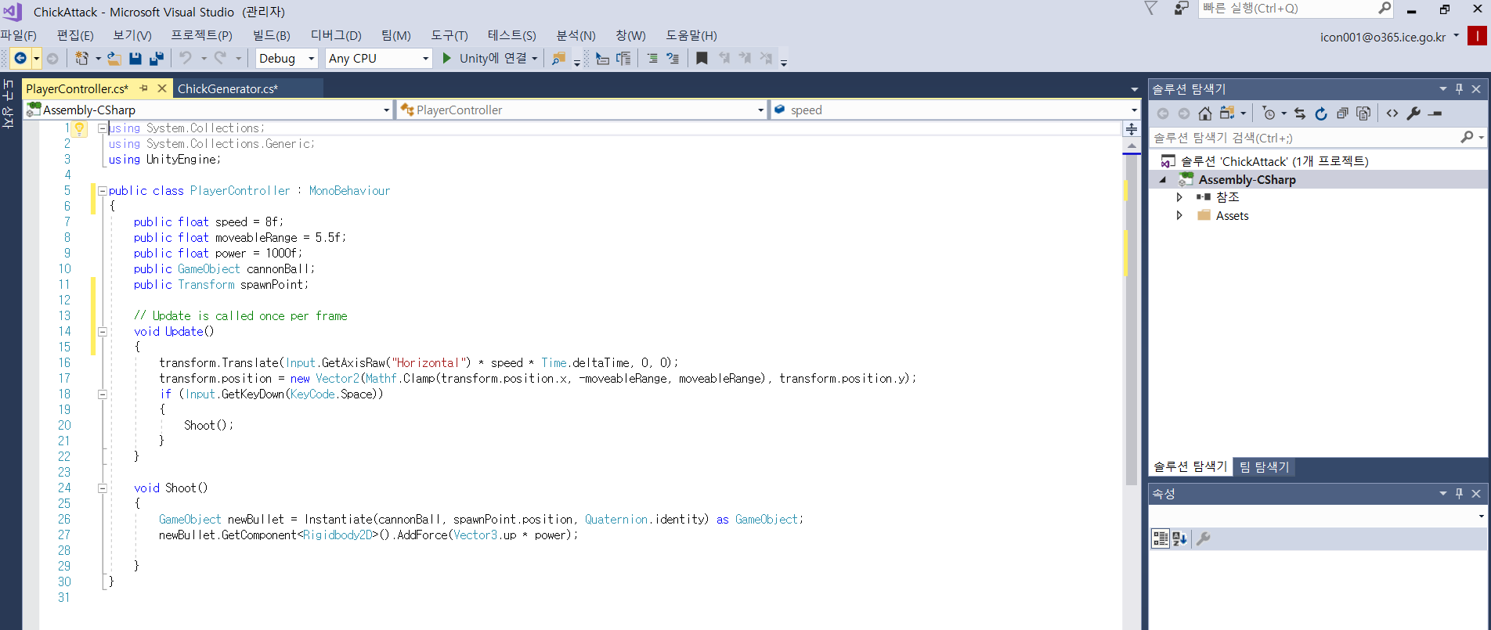Open the Assembly-CSharp project navigation dropdown
1491x630 pixels.
[x=208, y=110]
